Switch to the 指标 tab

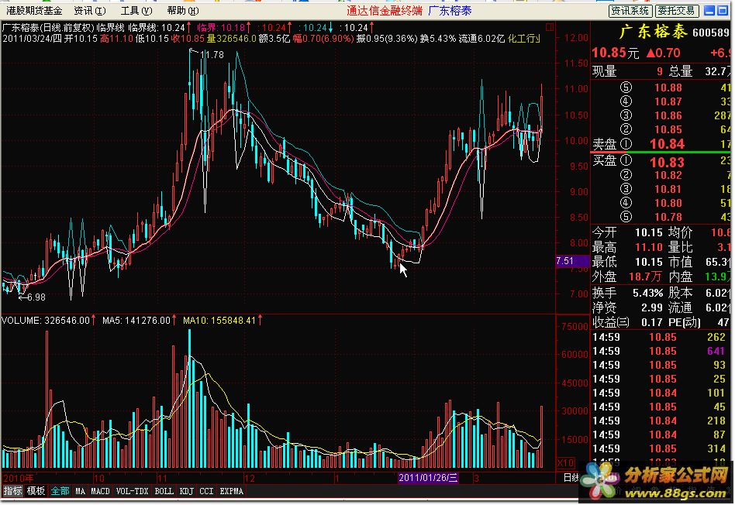[12, 491]
